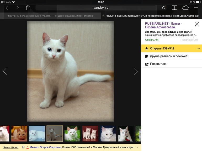Show iCloud tabs with the cloud icon

click(x=185, y=8)
